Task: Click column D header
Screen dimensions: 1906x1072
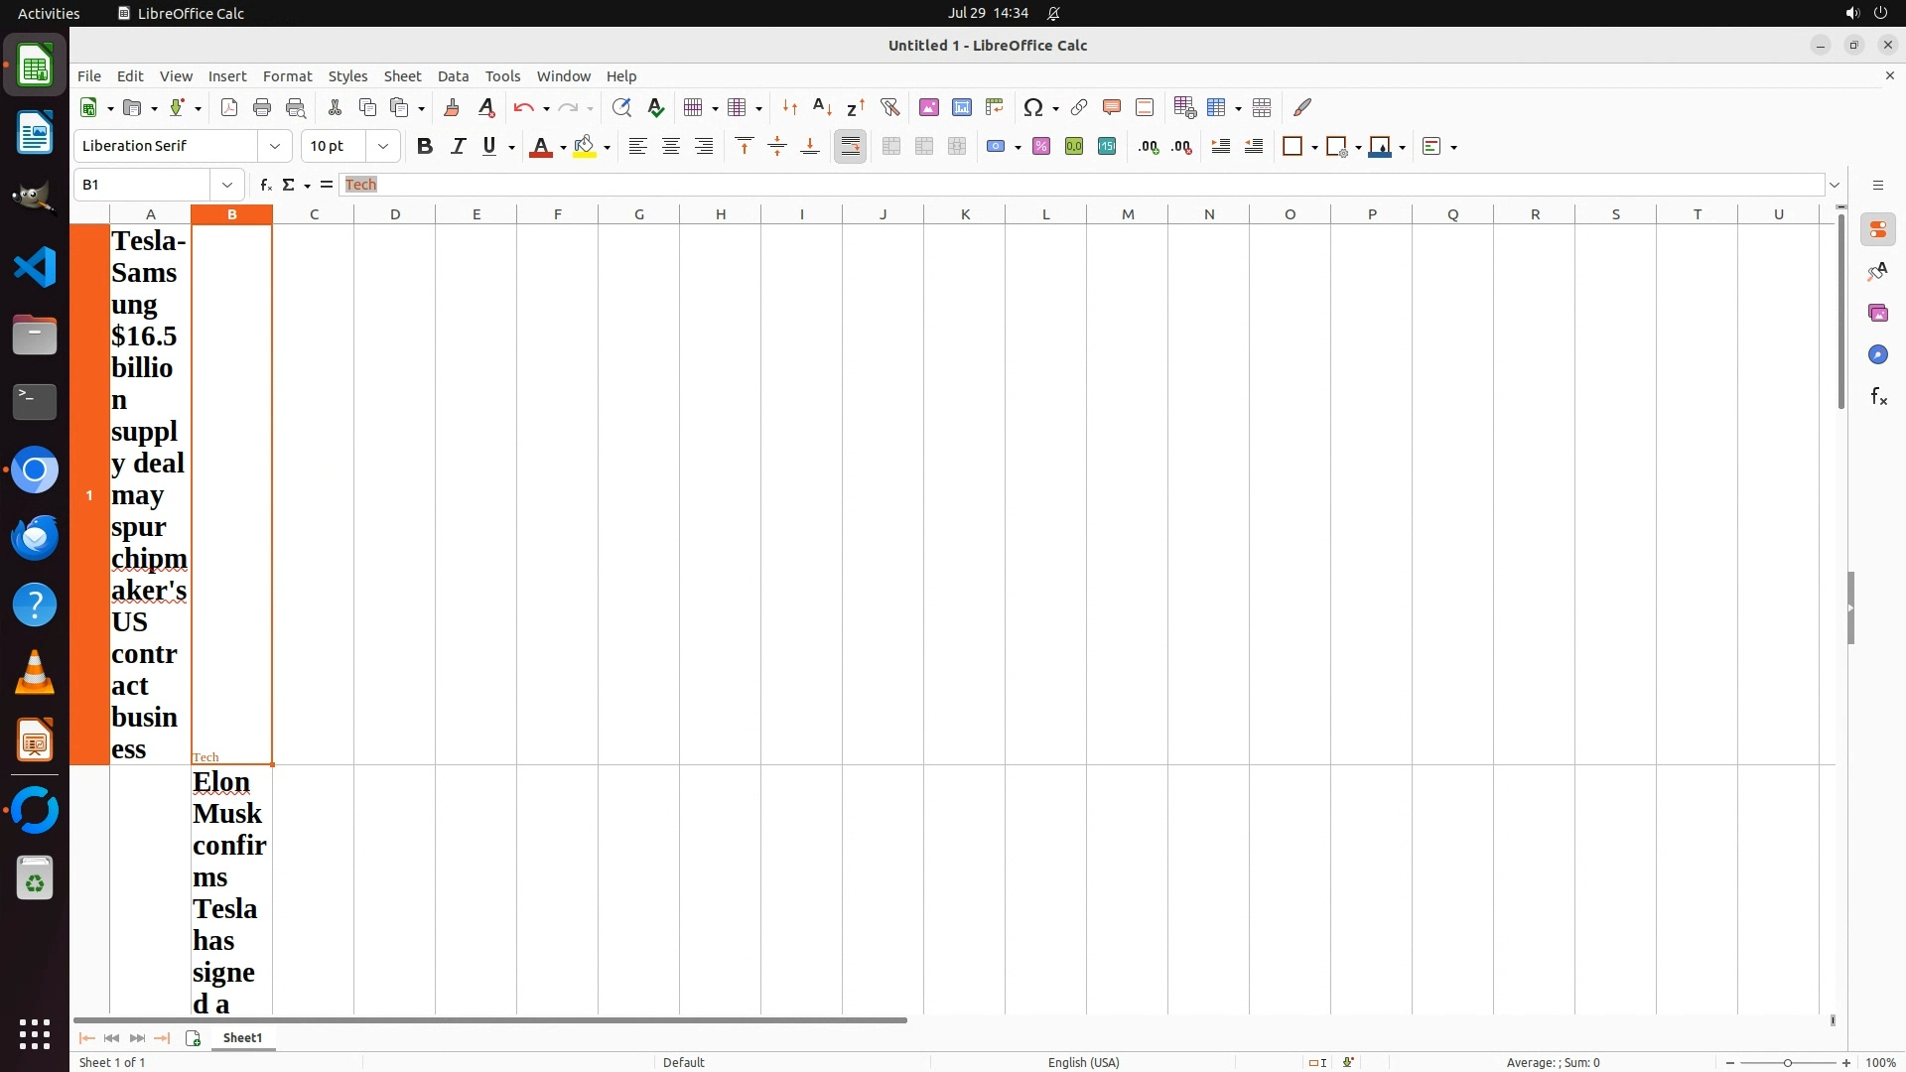Action: 395,213
